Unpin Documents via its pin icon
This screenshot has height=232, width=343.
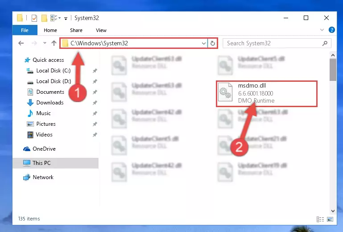pos(95,92)
